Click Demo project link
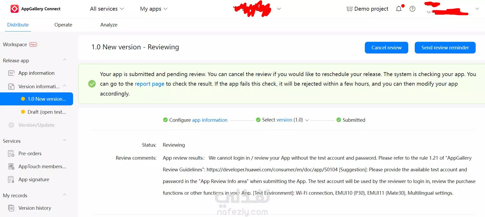Viewport: 485px width, 217px height. point(371,9)
